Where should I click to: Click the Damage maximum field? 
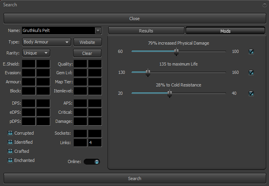pyautogui.click(x=95, y=122)
